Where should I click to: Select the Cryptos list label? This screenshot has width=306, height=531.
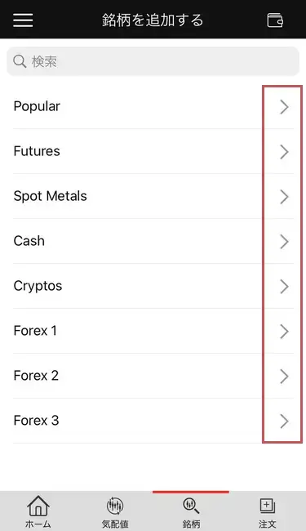38,286
